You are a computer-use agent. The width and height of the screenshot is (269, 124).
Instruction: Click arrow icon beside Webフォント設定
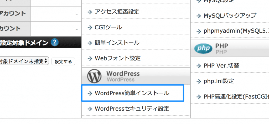coord(90,59)
